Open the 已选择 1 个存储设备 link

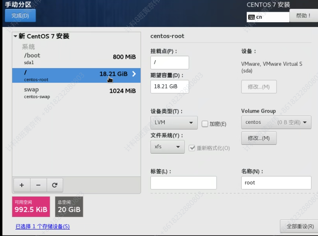[x=43, y=226]
